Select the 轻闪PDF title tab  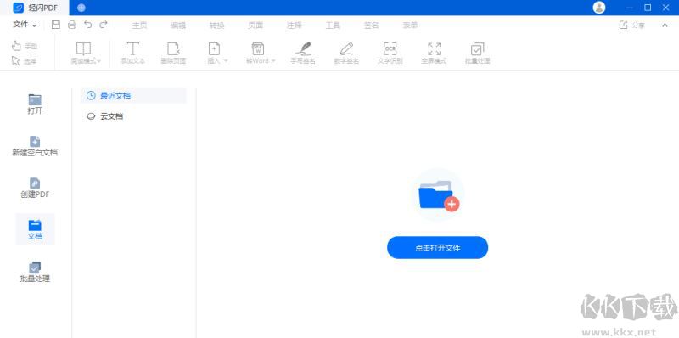tap(35, 8)
